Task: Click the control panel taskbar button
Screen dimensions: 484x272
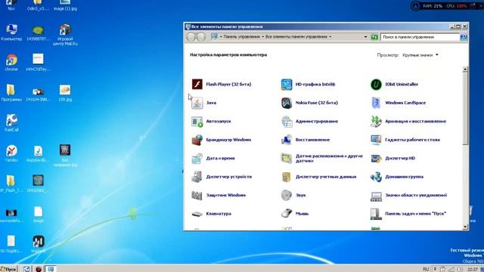Action: point(51,269)
